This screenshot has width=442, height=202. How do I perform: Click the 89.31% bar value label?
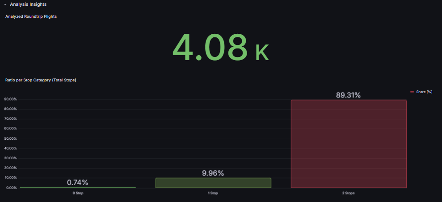(348, 95)
